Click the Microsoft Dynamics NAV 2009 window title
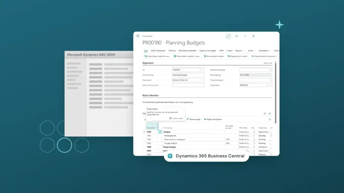 tap(91, 55)
